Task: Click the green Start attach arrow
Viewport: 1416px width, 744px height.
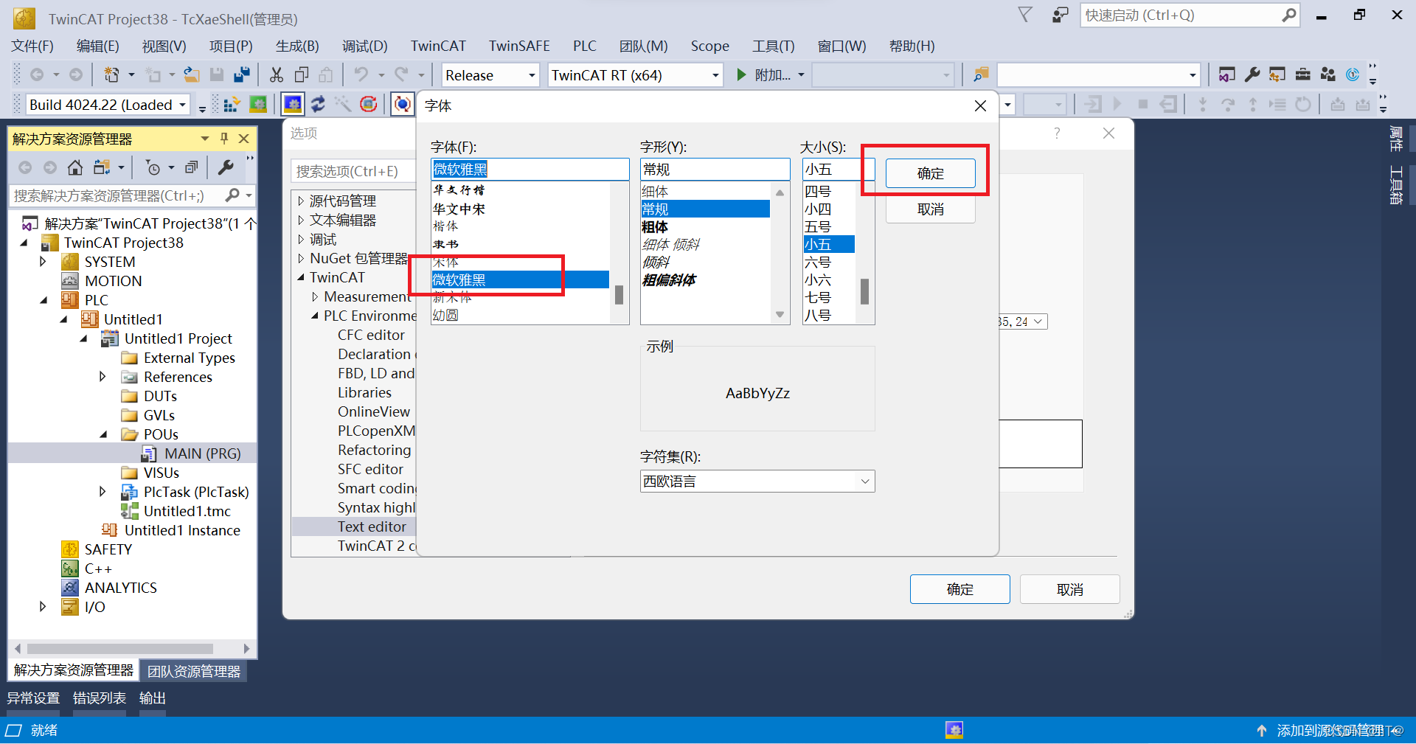Action: pos(741,74)
